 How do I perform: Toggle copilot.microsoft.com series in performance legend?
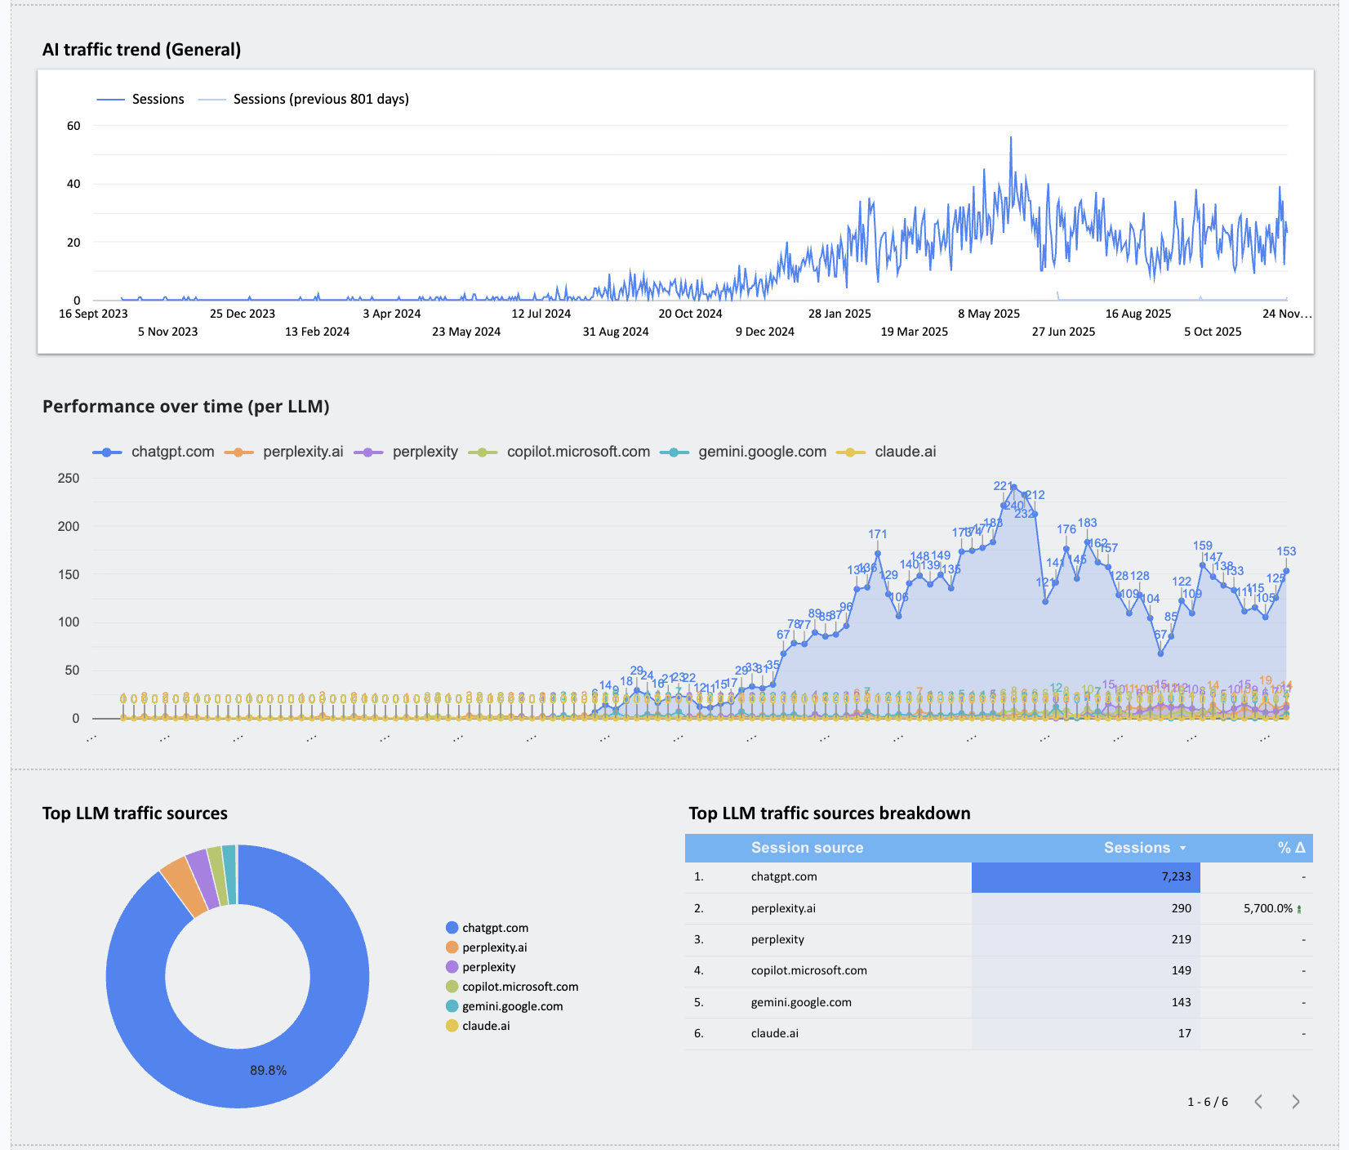(x=559, y=452)
